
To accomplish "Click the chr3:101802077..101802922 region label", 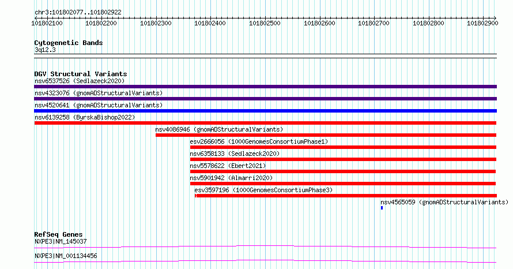I will [78, 12].
